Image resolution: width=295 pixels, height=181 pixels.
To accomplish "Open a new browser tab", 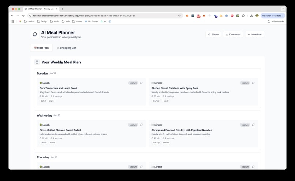I will pyautogui.click(x=62, y=9).
